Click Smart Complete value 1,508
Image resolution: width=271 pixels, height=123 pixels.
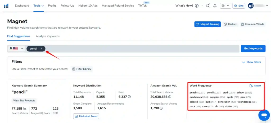[x=78, y=108]
